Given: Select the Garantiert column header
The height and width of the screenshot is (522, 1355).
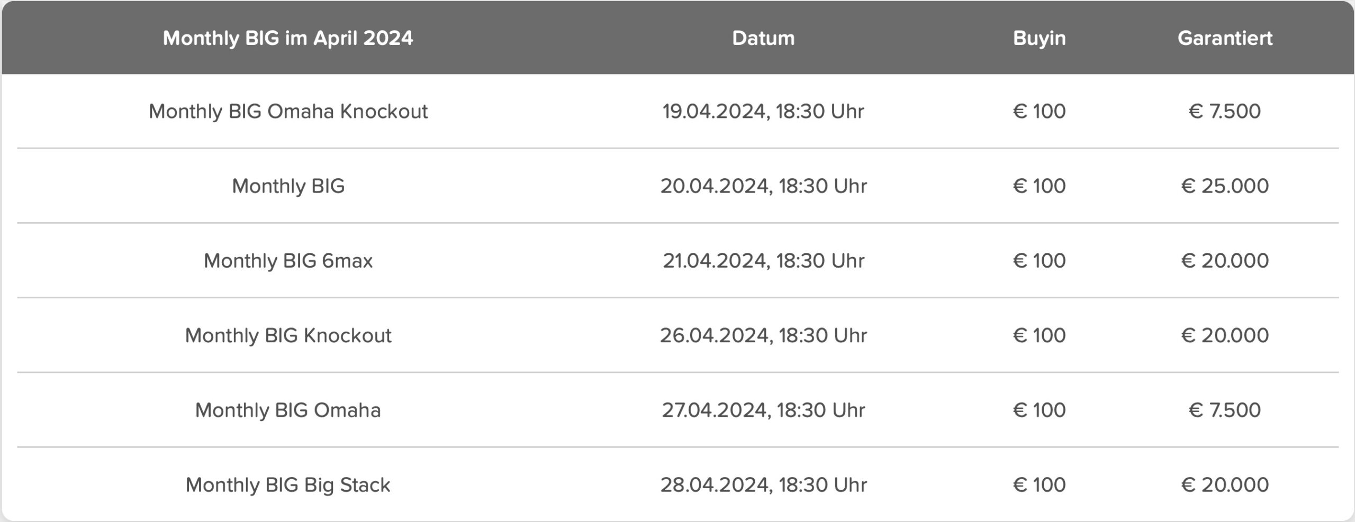Looking at the screenshot, I should (1225, 38).
